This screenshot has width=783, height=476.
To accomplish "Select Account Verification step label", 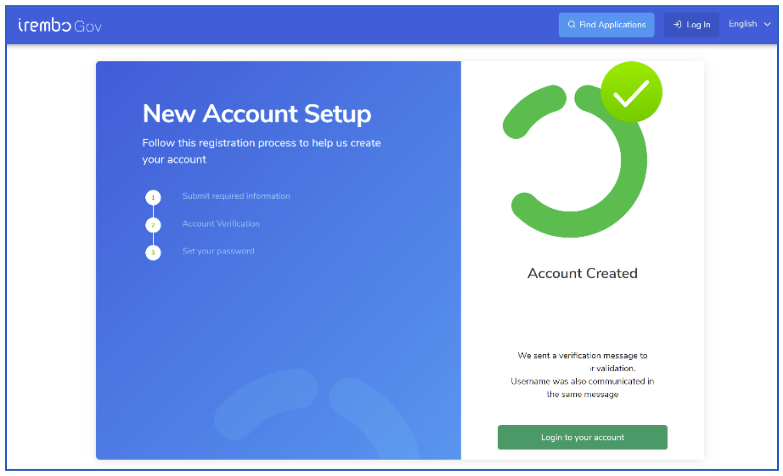I will point(221,224).
